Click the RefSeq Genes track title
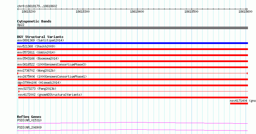This screenshot has height=134, width=256. coord(29,117)
